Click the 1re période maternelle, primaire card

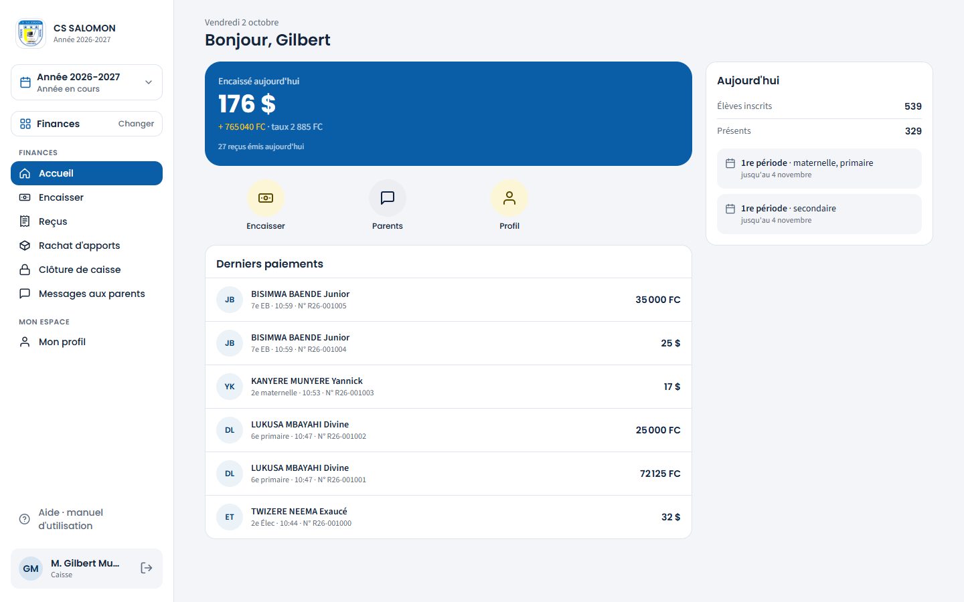tap(819, 169)
